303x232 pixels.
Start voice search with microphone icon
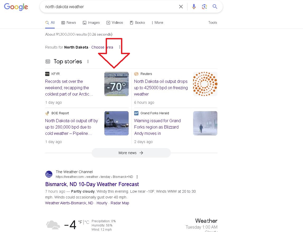coord(194,7)
